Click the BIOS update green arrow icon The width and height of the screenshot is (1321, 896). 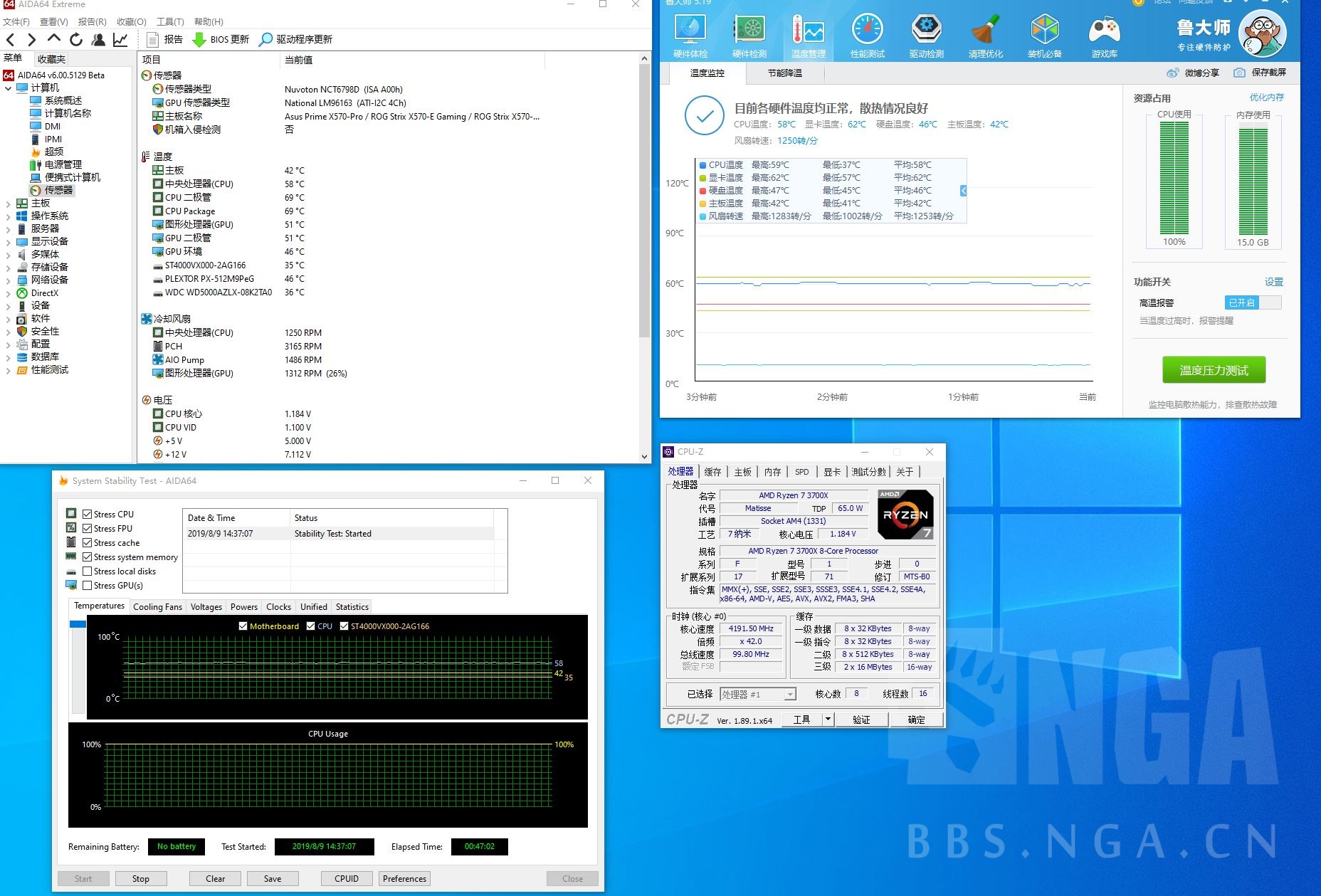tap(200, 40)
